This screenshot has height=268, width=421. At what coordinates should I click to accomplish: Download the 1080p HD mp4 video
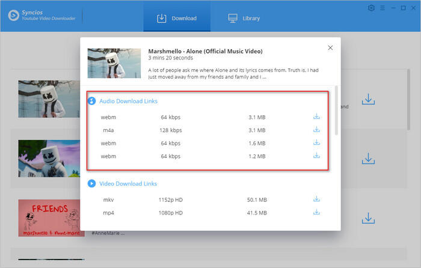pyautogui.click(x=316, y=212)
